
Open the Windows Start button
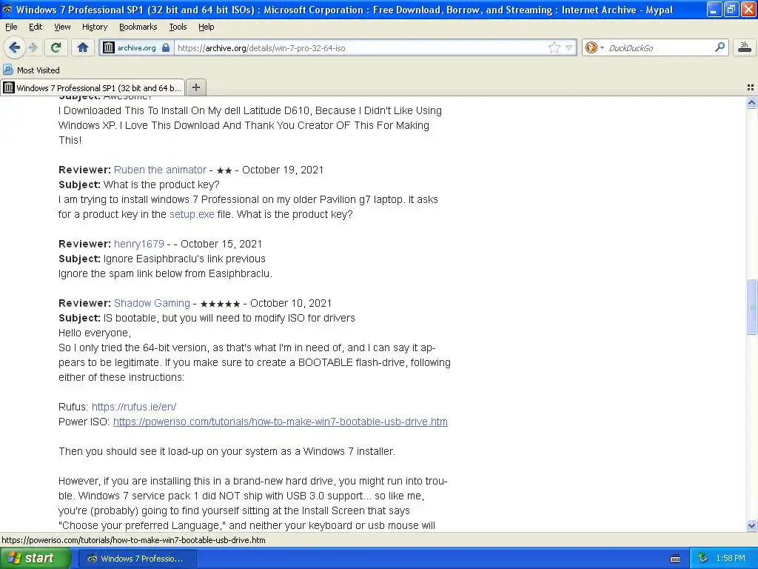[36, 558]
